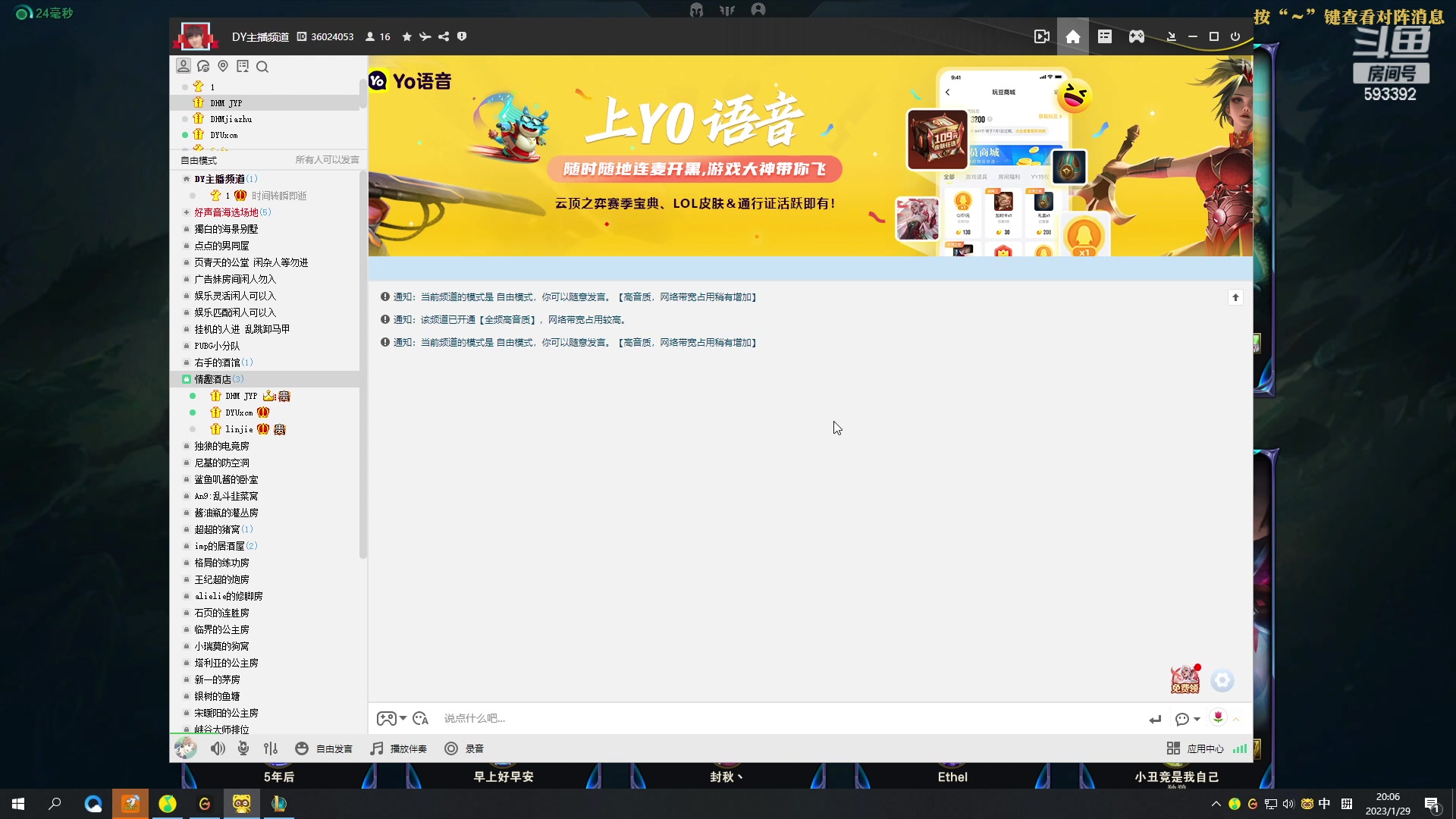The height and width of the screenshot is (819, 1456).
Task: Toggle the speaker volume icon
Action: (x=218, y=748)
